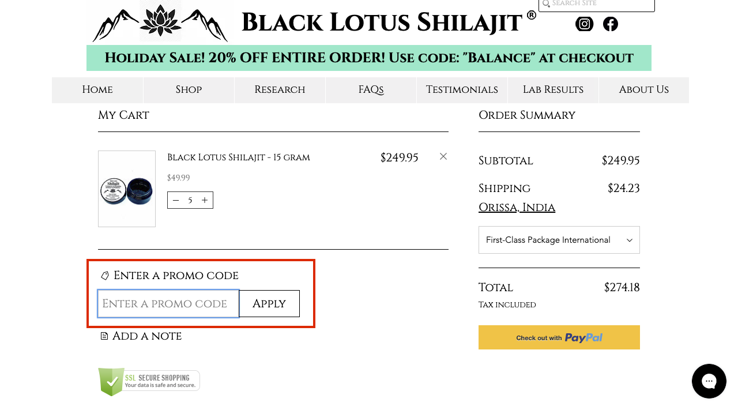The image size is (738, 410).
Task: Increase quantity with plus icon
Action: point(205,200)
